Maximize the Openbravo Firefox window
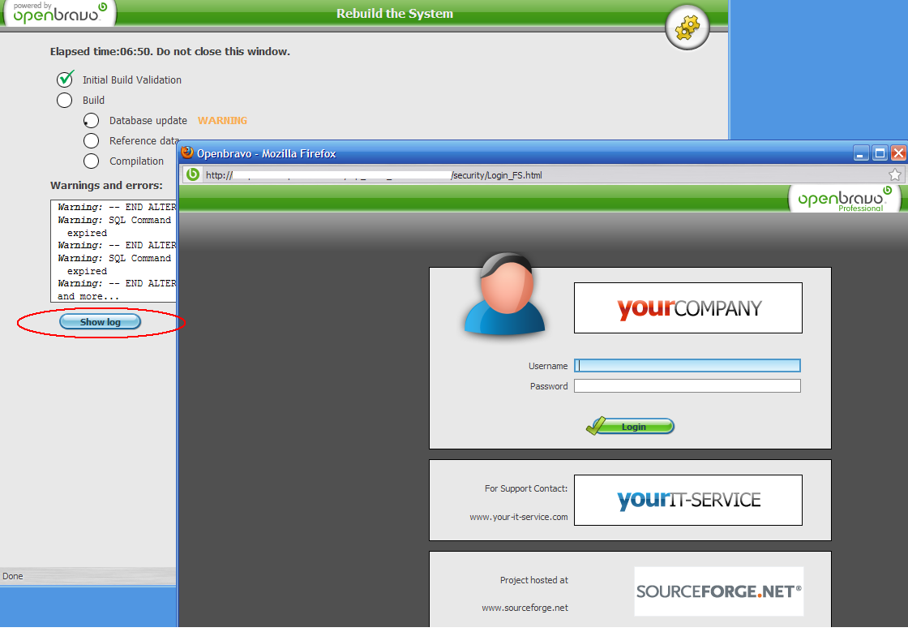Viewport: 908px width, 632px height. coord(880,153)
